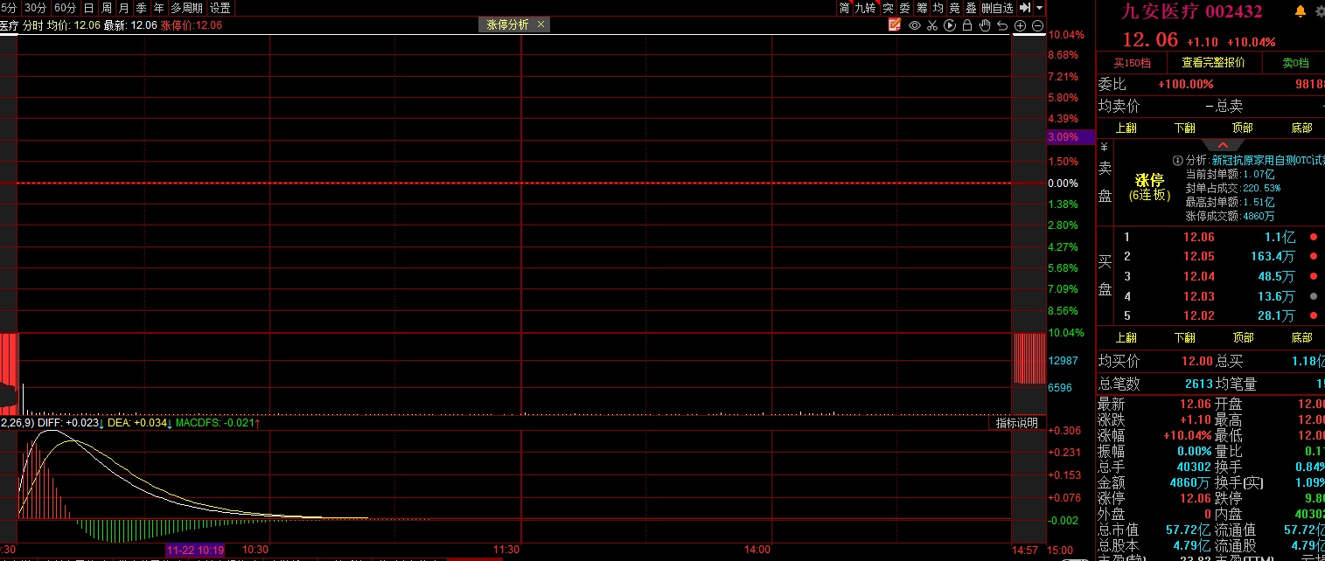
Task: Click the jump-to-end arrow icon
Action: pyautogui.click(x=1024, y=8)
